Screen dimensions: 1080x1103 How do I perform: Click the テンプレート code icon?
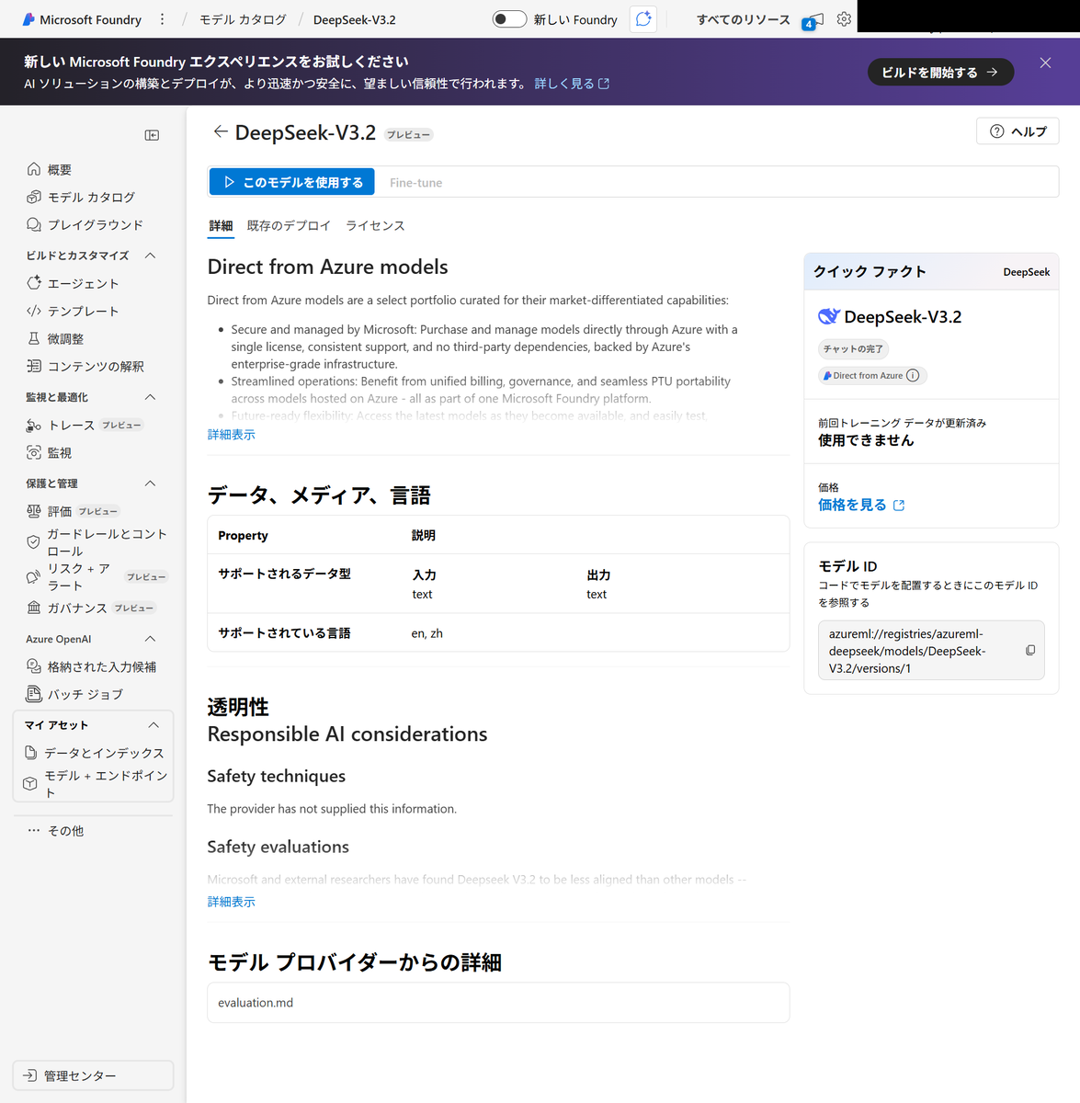(x=34, y=311)
